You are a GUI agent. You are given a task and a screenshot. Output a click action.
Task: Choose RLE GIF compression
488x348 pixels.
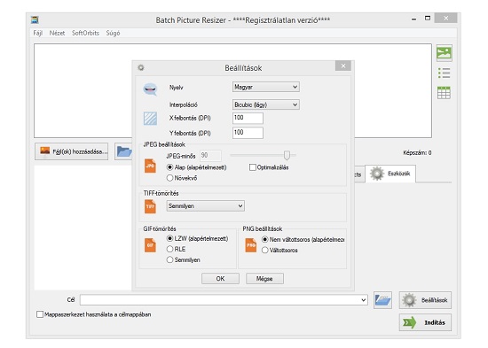point(169,249)
